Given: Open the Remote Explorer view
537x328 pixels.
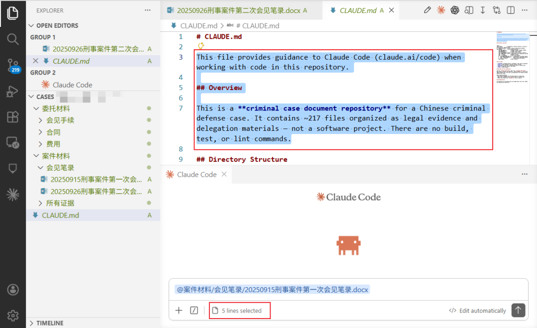Looking at the screenshot, I should coord(12,142).
